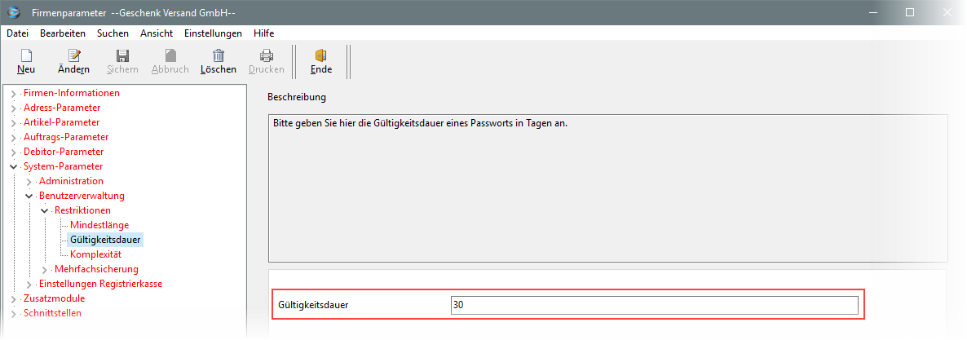Open the Bearbeiten menu

63,33
